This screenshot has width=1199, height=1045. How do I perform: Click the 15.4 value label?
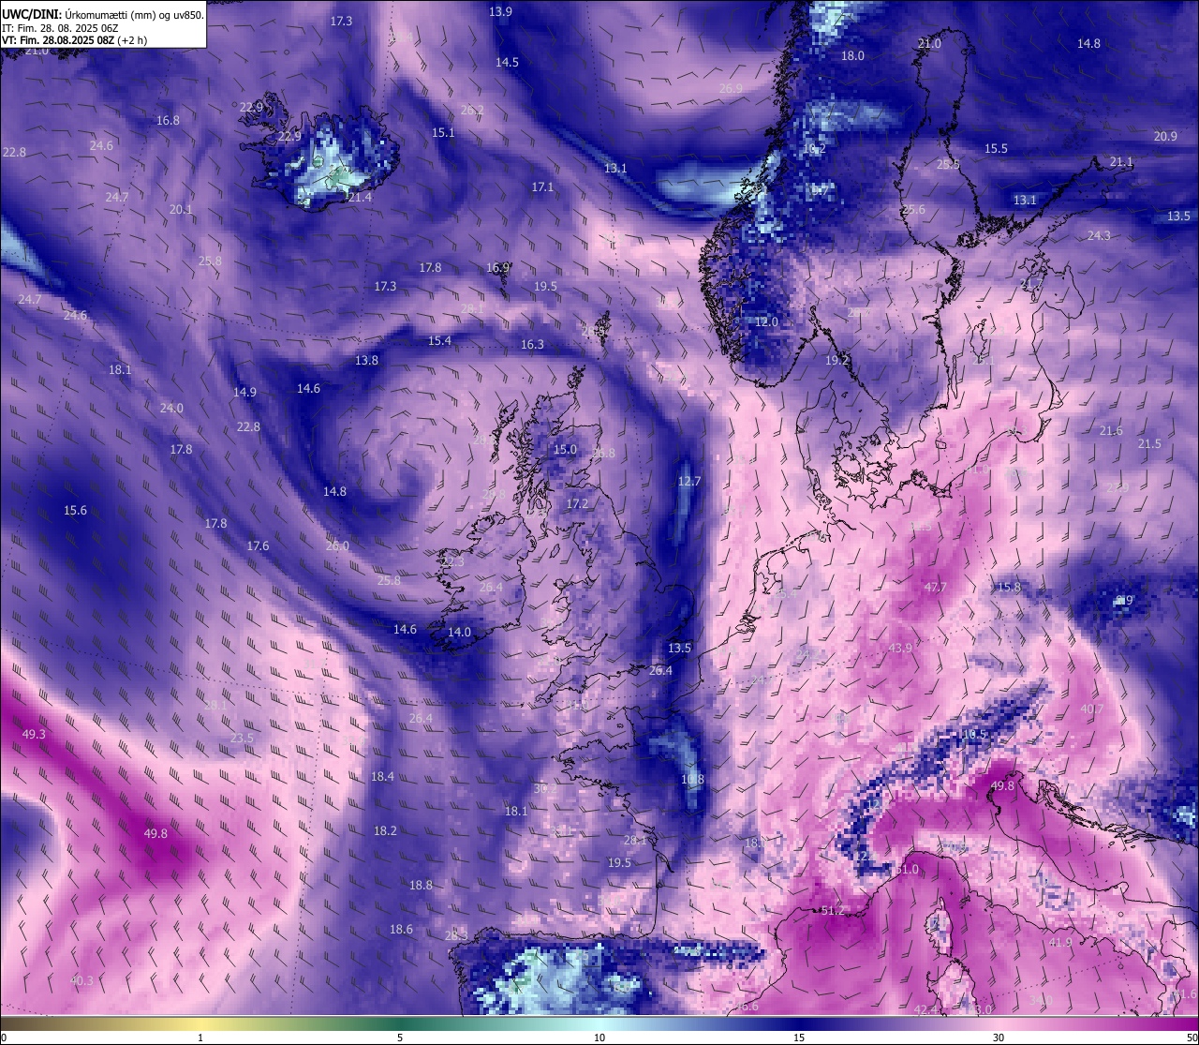pyautogui.click(x=439, y=340)
